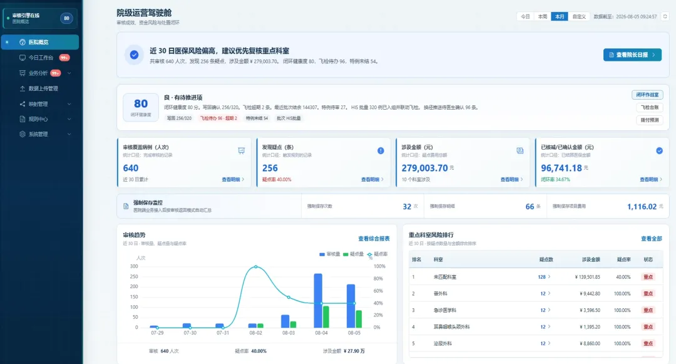Image resolution: width=676 pixels, height=364 pixels.
Task: Open 今日工作台 in the sidebar
Action: point(40,58)
